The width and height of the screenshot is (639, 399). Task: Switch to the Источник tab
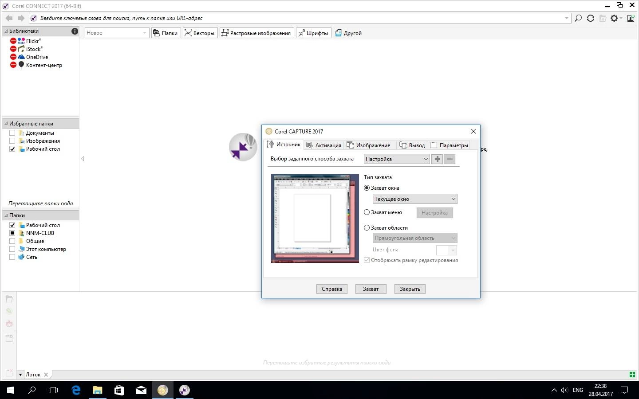[284, 145]
